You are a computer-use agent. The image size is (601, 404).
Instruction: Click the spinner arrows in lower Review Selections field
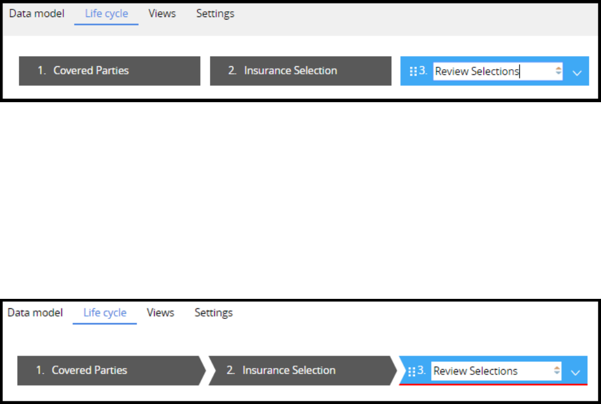[x=556, y=371]
